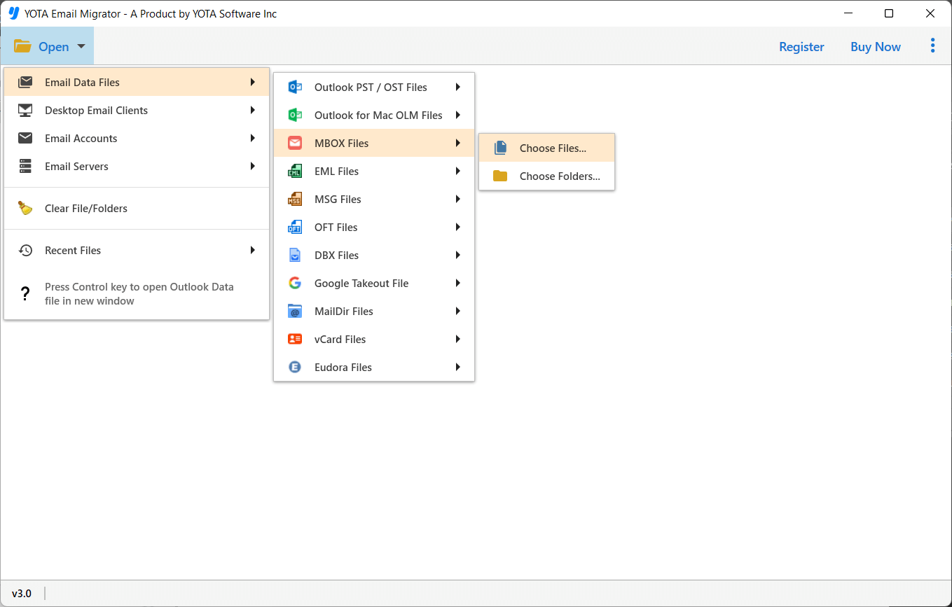Expand the Google Takeout File arrow

457,283
